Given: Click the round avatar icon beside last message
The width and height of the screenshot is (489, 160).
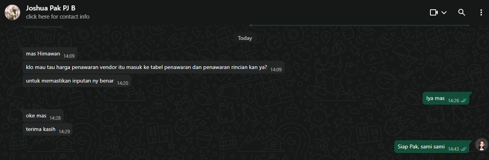Looking at the screenshot, I should tap(481, 145).
